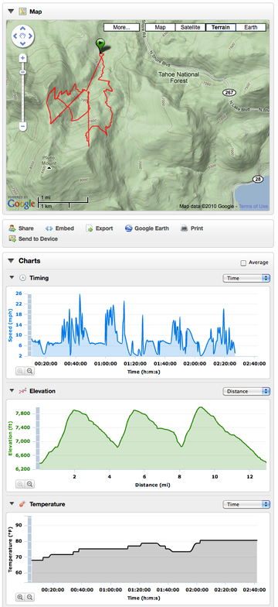This screenshot has height=607, width=278.
Task: Click the map zoom slider handle
Action: [x=23, y=72]
